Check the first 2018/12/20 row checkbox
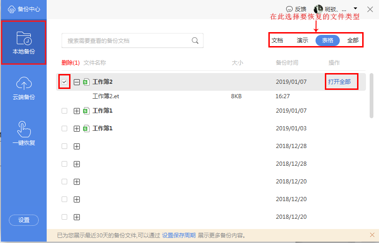 click(x=64, y=181)
